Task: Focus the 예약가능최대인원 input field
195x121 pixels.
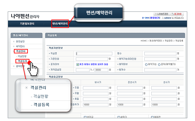Action: tap(160, 59)
